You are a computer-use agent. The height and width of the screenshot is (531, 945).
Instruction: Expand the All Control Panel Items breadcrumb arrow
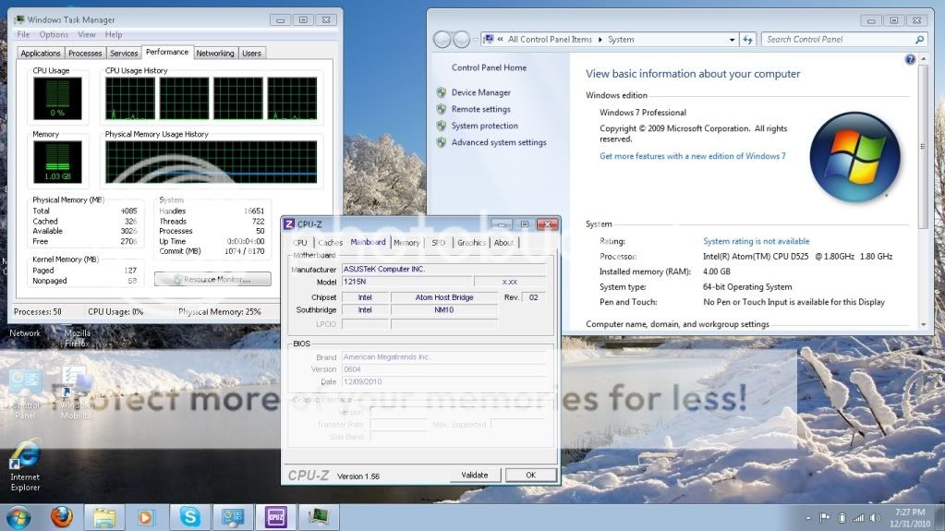[600, 40]
